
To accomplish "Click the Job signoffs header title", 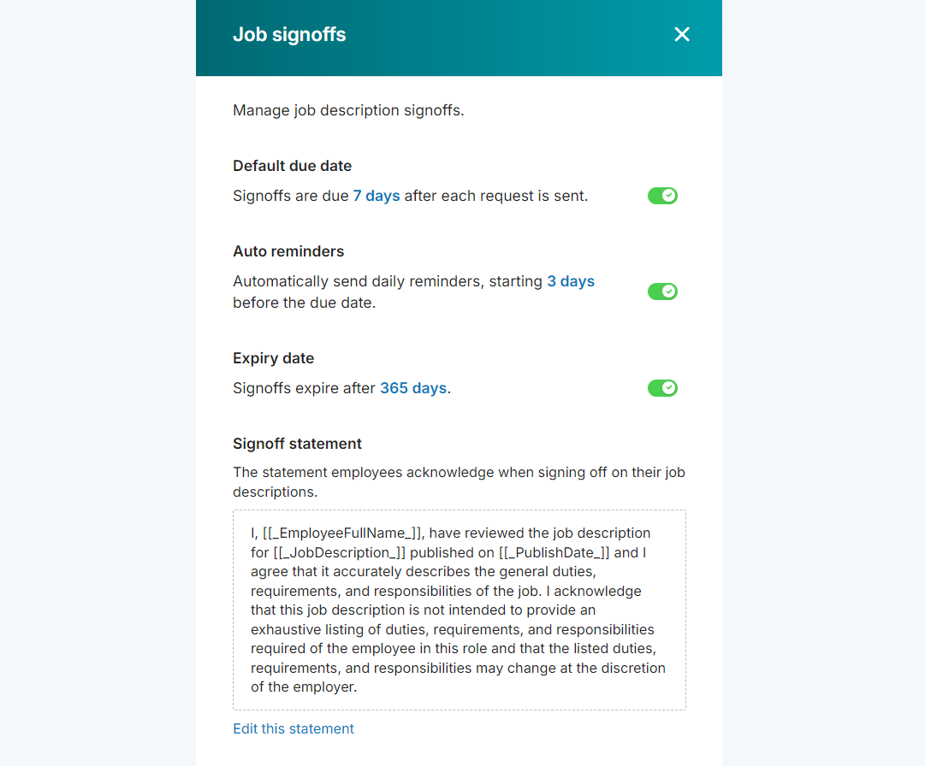I will pyautogui.click(x=289, y=35).
